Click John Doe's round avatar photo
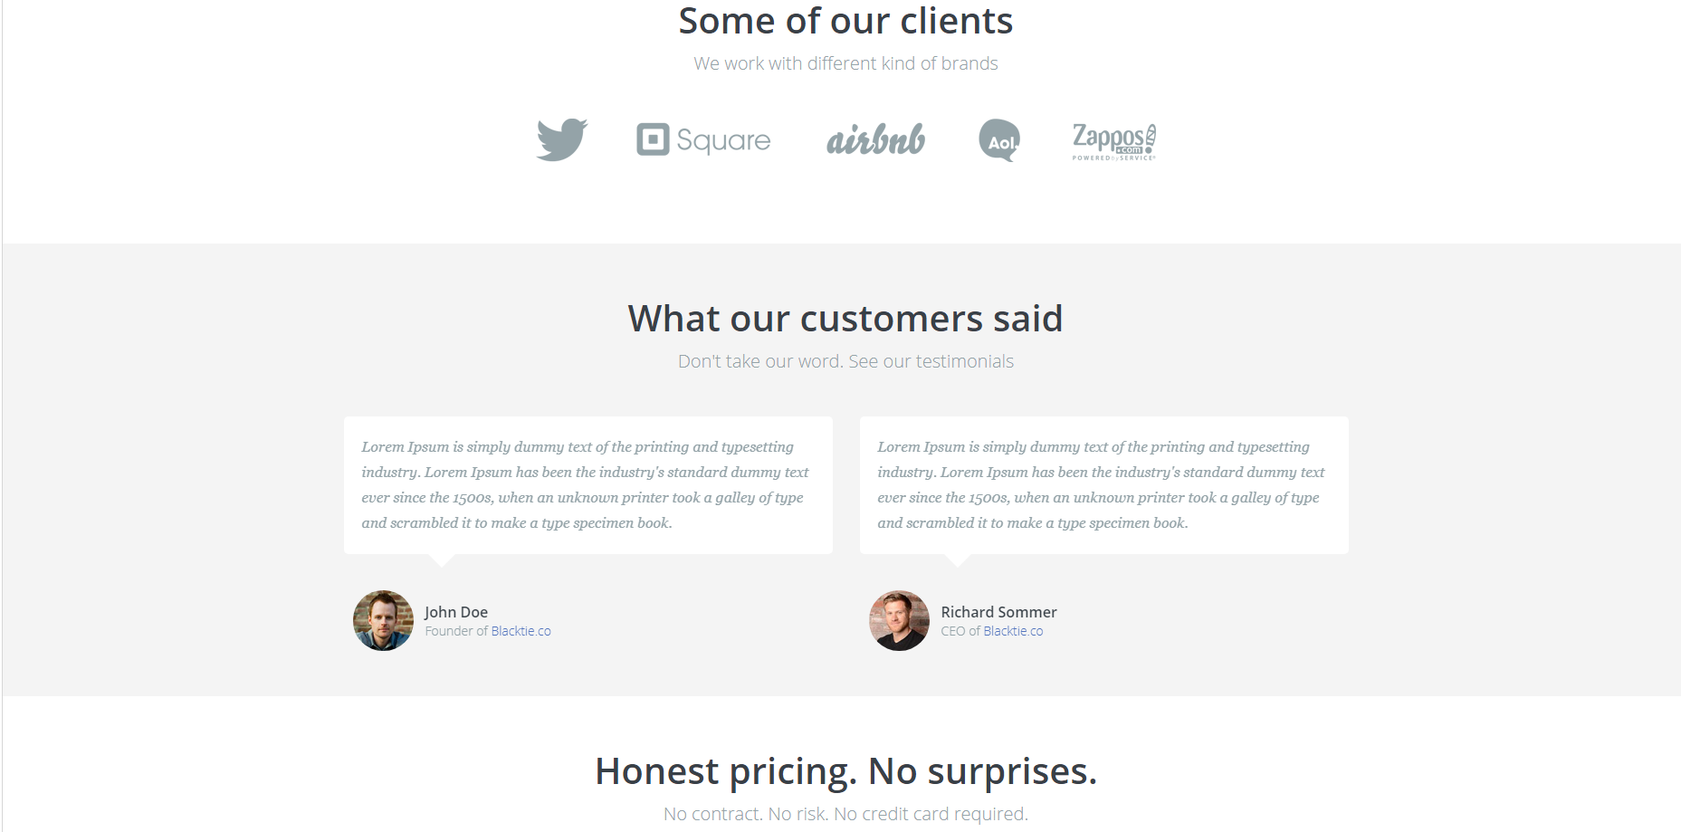The image size is (1681, 832). click(383, 620)
